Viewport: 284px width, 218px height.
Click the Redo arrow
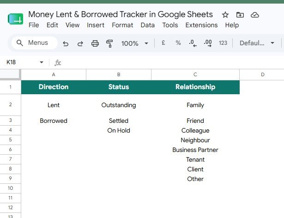coord(80,43)
